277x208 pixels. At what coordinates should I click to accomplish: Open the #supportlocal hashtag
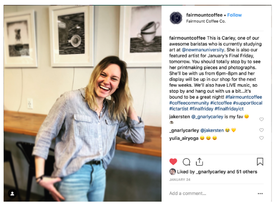pos(247,103)
